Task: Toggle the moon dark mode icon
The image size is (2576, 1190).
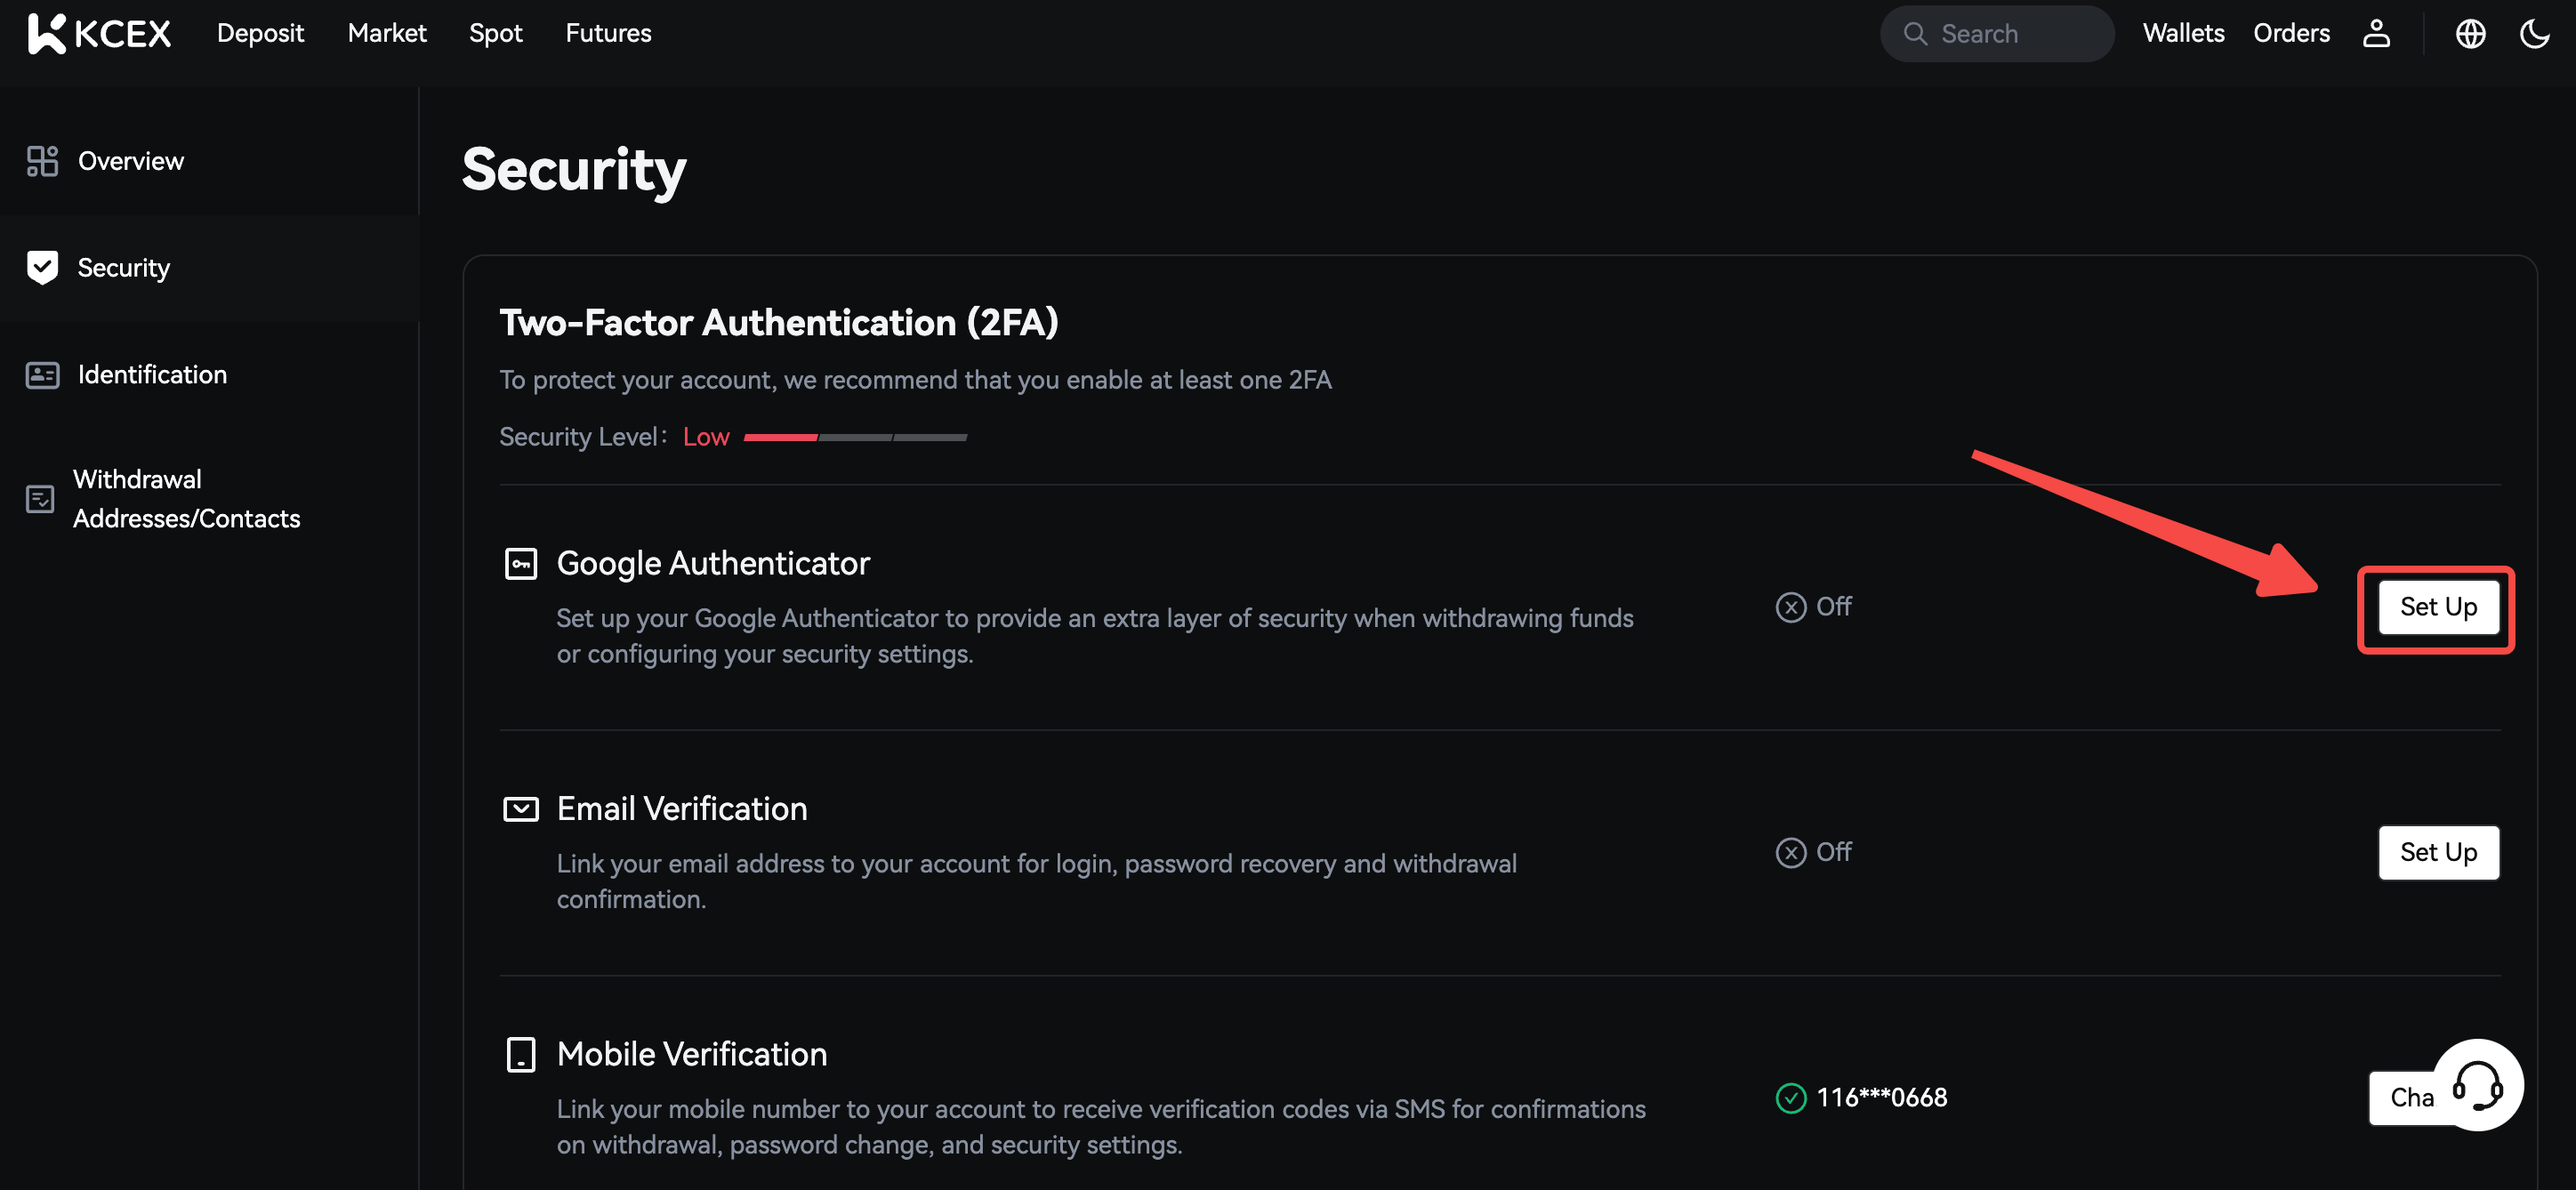Action: (x=2534, y=33)
